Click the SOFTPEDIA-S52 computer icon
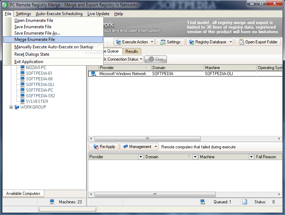Image resolution: width=285 pixels, height=215 pixels. point(22,96)
